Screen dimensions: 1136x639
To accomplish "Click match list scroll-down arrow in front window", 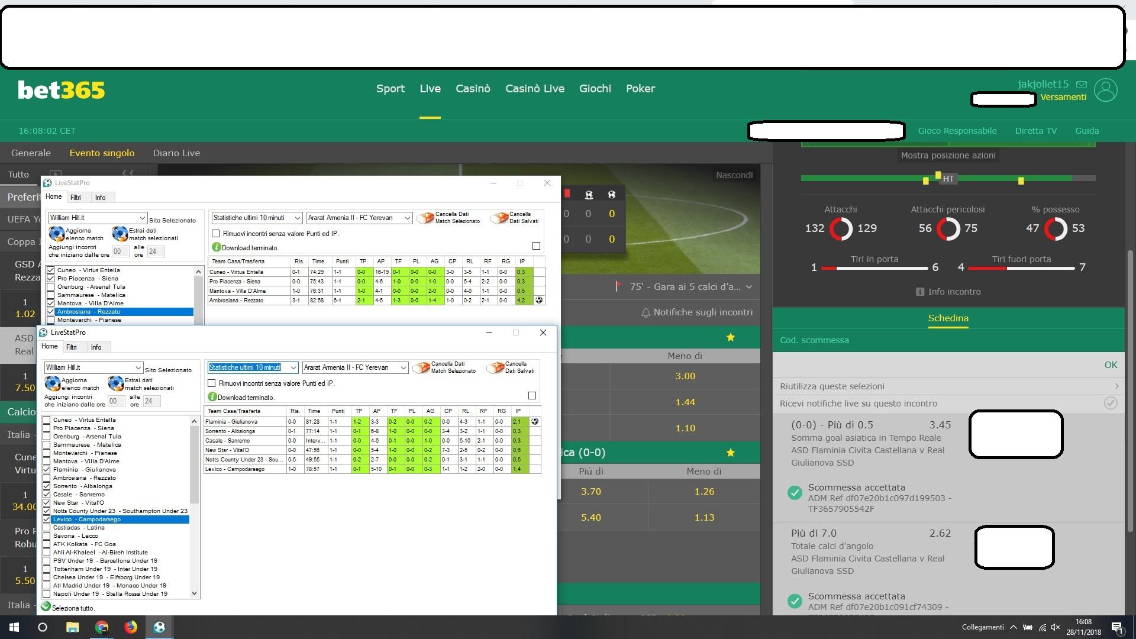I will (x=194, y=593).
